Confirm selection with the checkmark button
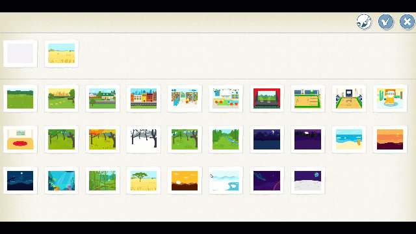 [385, 21]
